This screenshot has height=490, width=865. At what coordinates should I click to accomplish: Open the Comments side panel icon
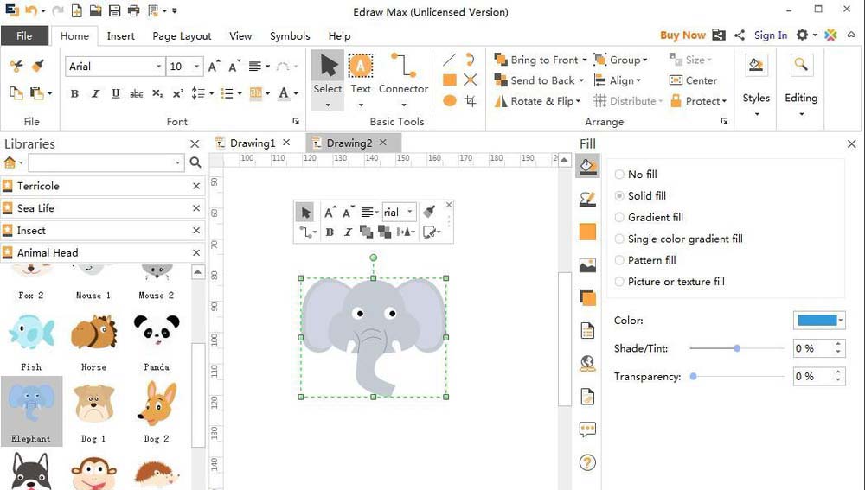click(x=587, y=429)
